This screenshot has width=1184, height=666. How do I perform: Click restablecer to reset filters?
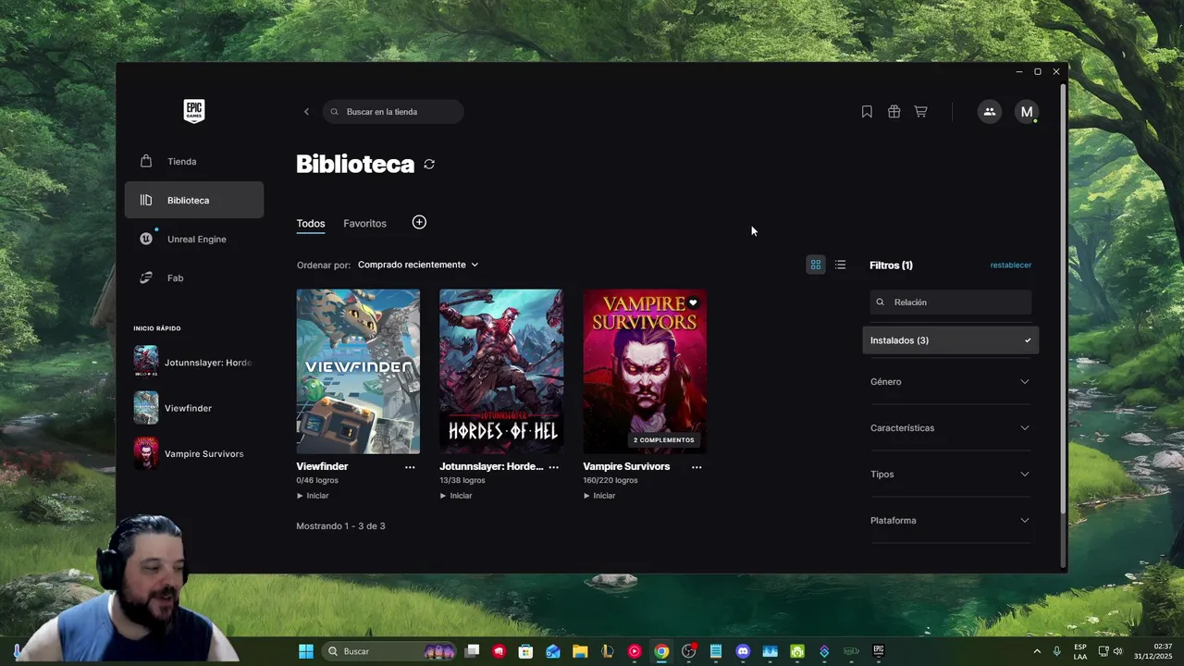click(x=1011, y=265)
